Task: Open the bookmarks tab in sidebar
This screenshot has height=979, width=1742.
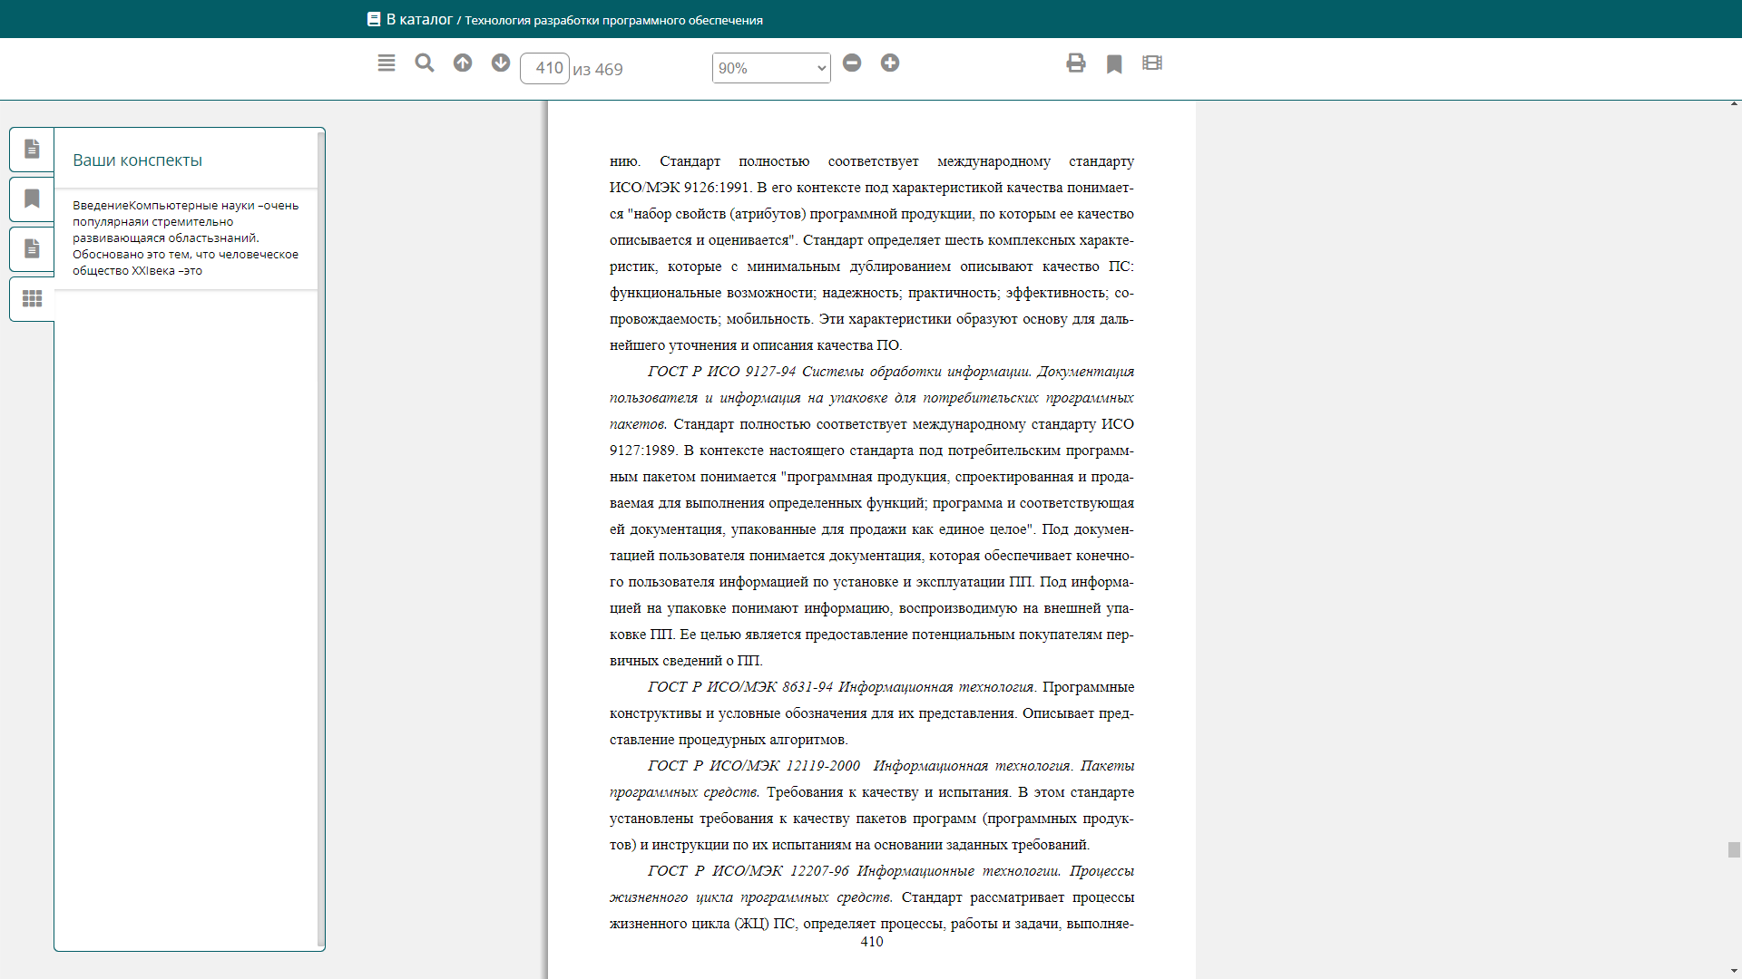Action: coord(32,199)
